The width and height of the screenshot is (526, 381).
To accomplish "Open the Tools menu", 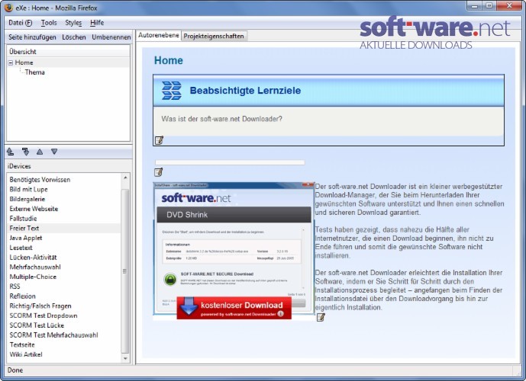I will click(49, 23).
